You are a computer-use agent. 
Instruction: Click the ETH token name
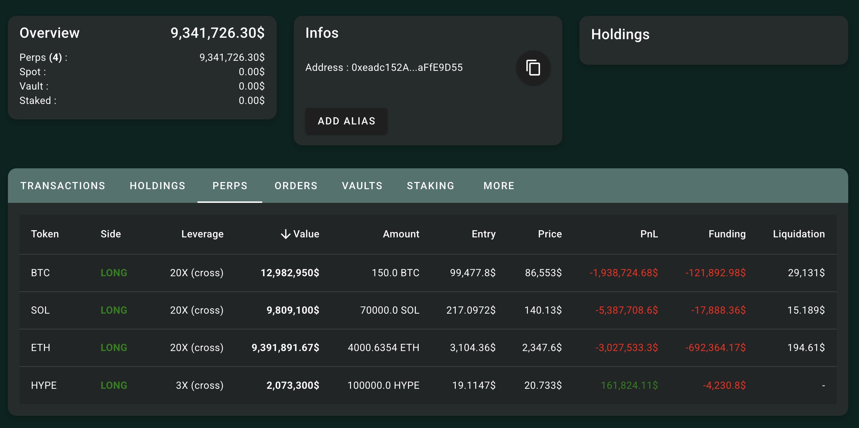(x=41, y=348)
